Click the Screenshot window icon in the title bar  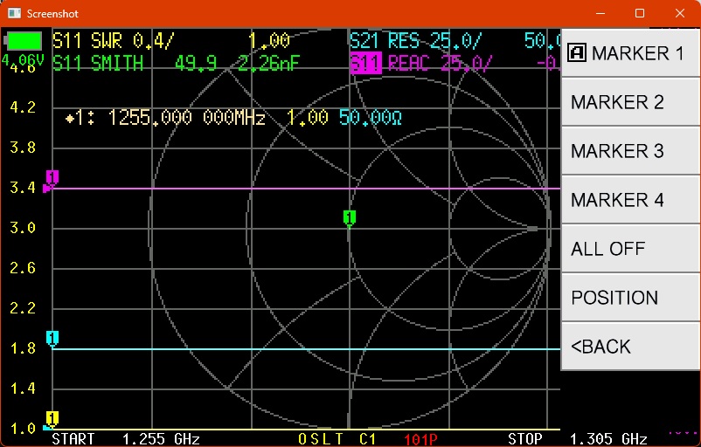click(12, 13)
